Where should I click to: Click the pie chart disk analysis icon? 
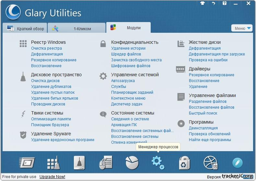[132, 163]
